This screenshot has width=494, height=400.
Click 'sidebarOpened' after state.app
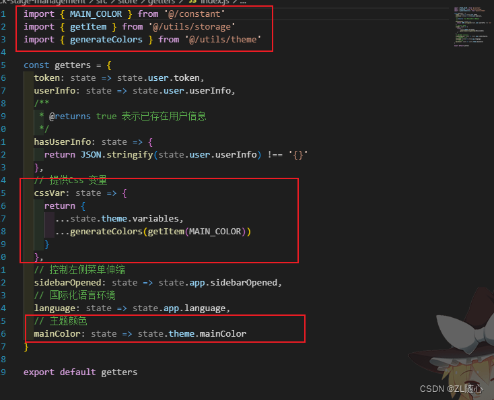click(x=244, y=283)
